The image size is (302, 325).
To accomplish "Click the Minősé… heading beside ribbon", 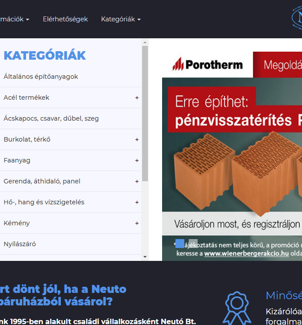I will 284,295.
